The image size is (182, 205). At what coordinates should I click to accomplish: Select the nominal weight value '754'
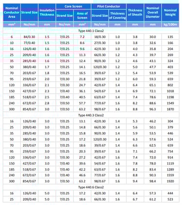click(x=170, y=152)
